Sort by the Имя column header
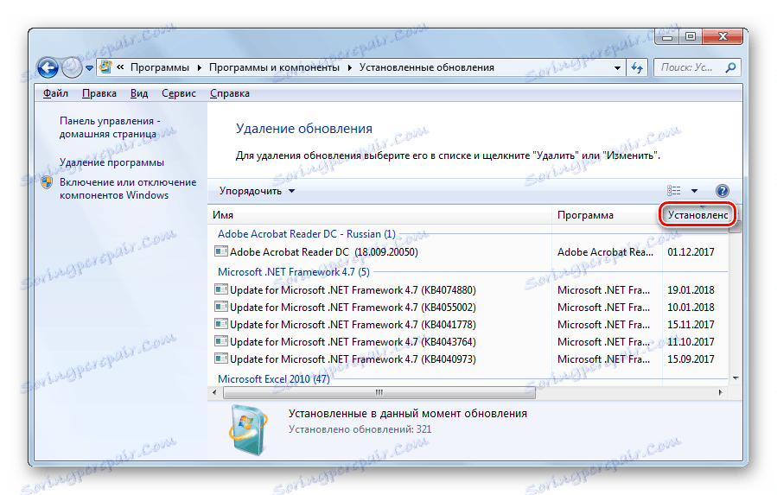This screenshot has height=495, width=777. point(379,215)
